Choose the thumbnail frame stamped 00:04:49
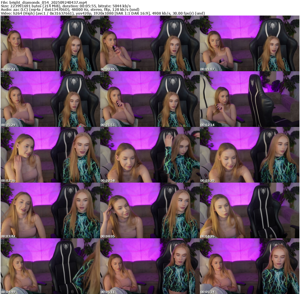The height and width of the screenshot is (294, 300). [50, 266]
